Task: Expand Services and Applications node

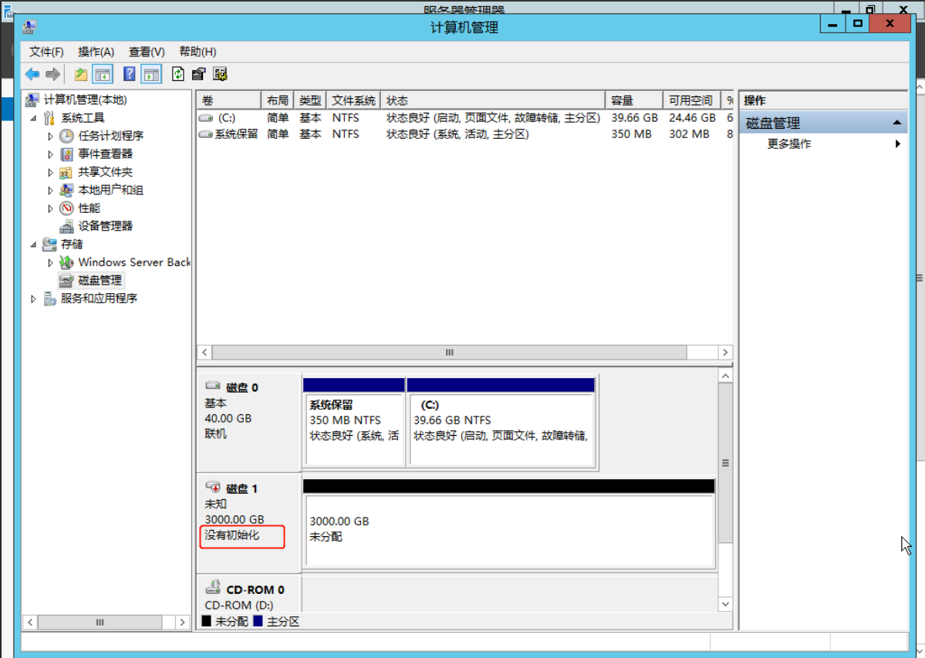Action: click(33, 299)
